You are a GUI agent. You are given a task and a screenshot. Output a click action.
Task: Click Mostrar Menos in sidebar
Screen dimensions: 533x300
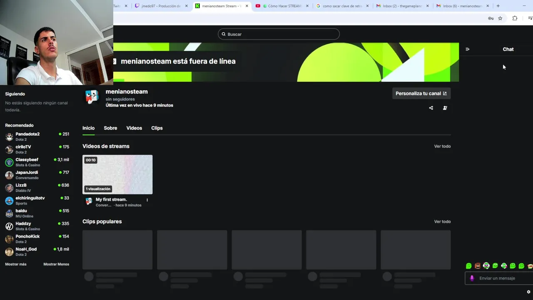(56, 264)
